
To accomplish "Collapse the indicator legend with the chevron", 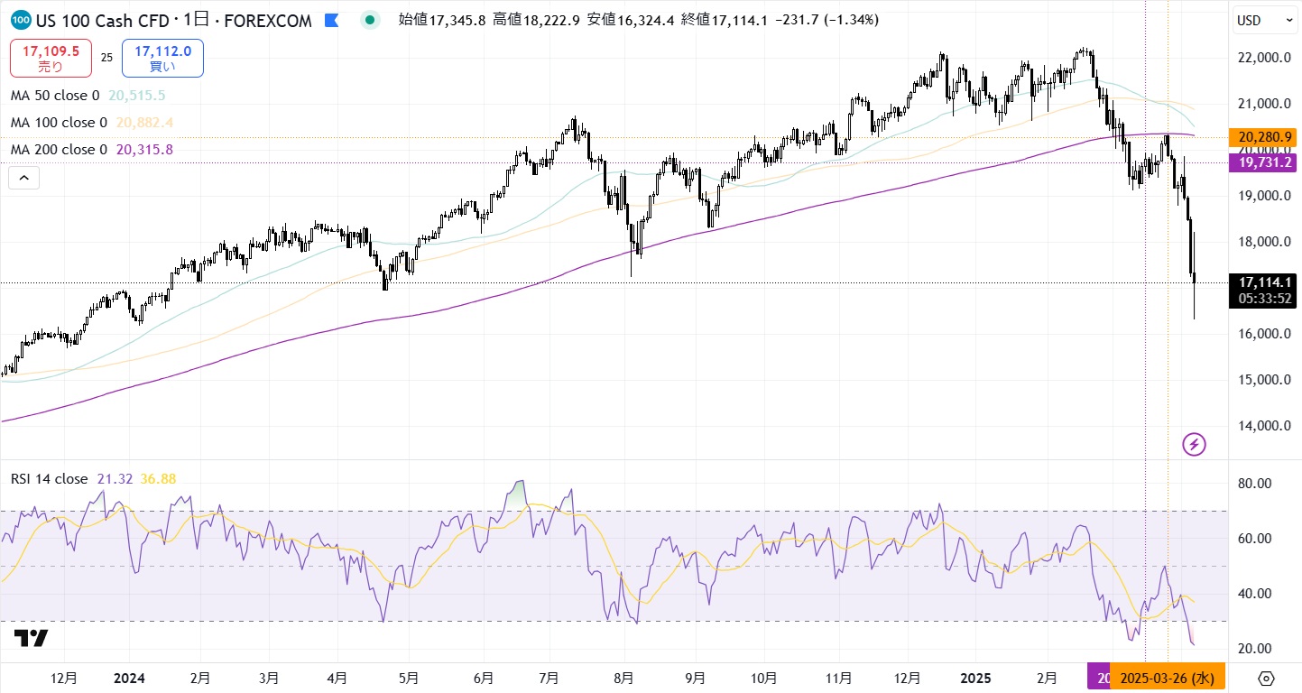I will tap(23, 178).
